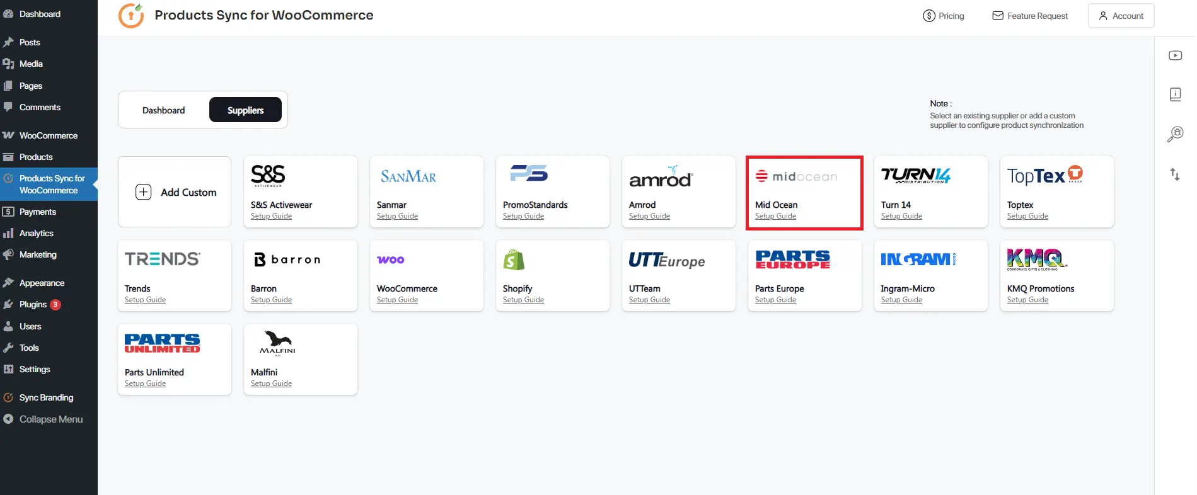Select the Suppliers tab
This screenshot has width=1197, height=495.
(x=245, y=110)
